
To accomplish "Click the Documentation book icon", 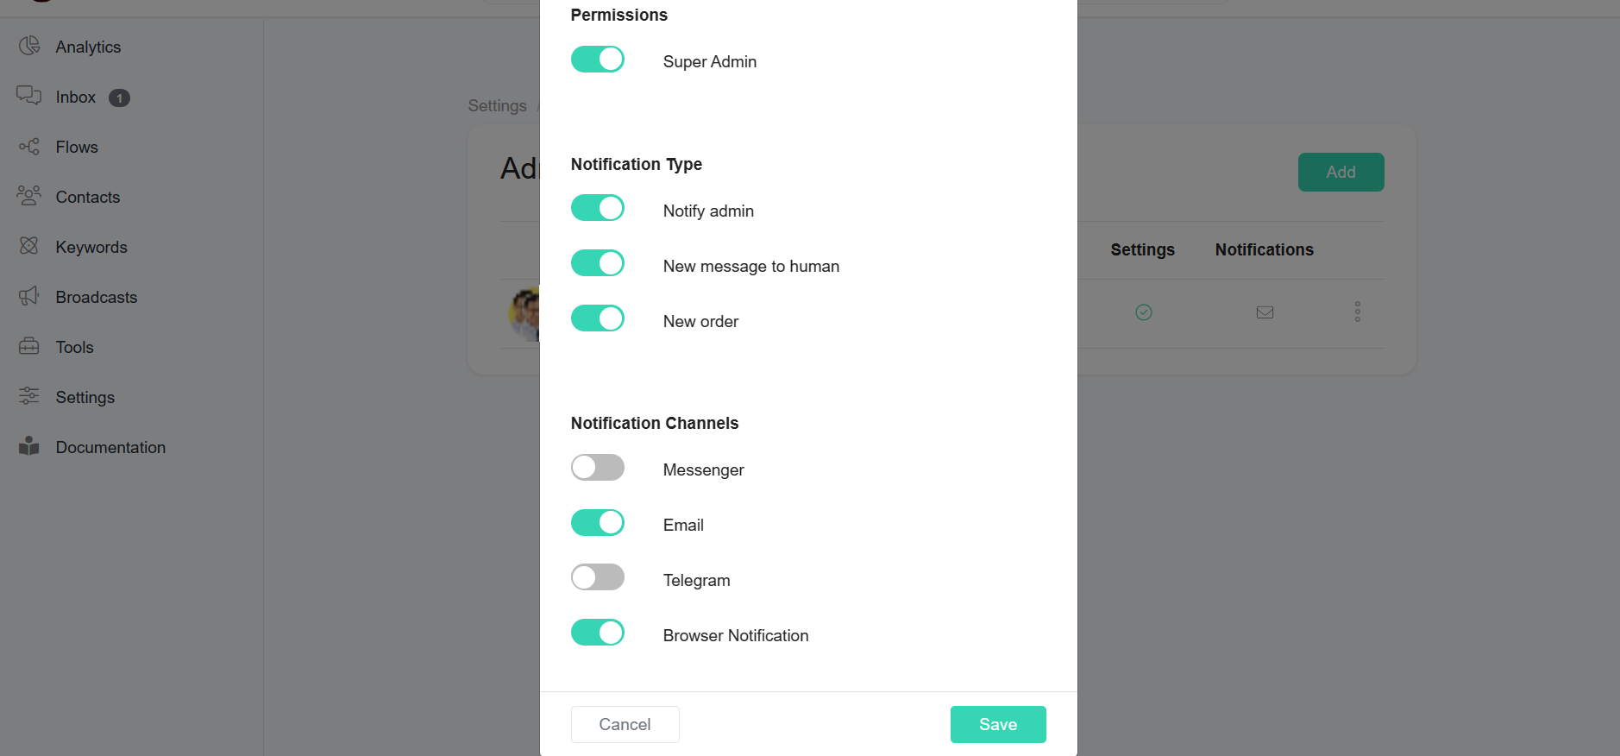I will (x=29, y=446).
